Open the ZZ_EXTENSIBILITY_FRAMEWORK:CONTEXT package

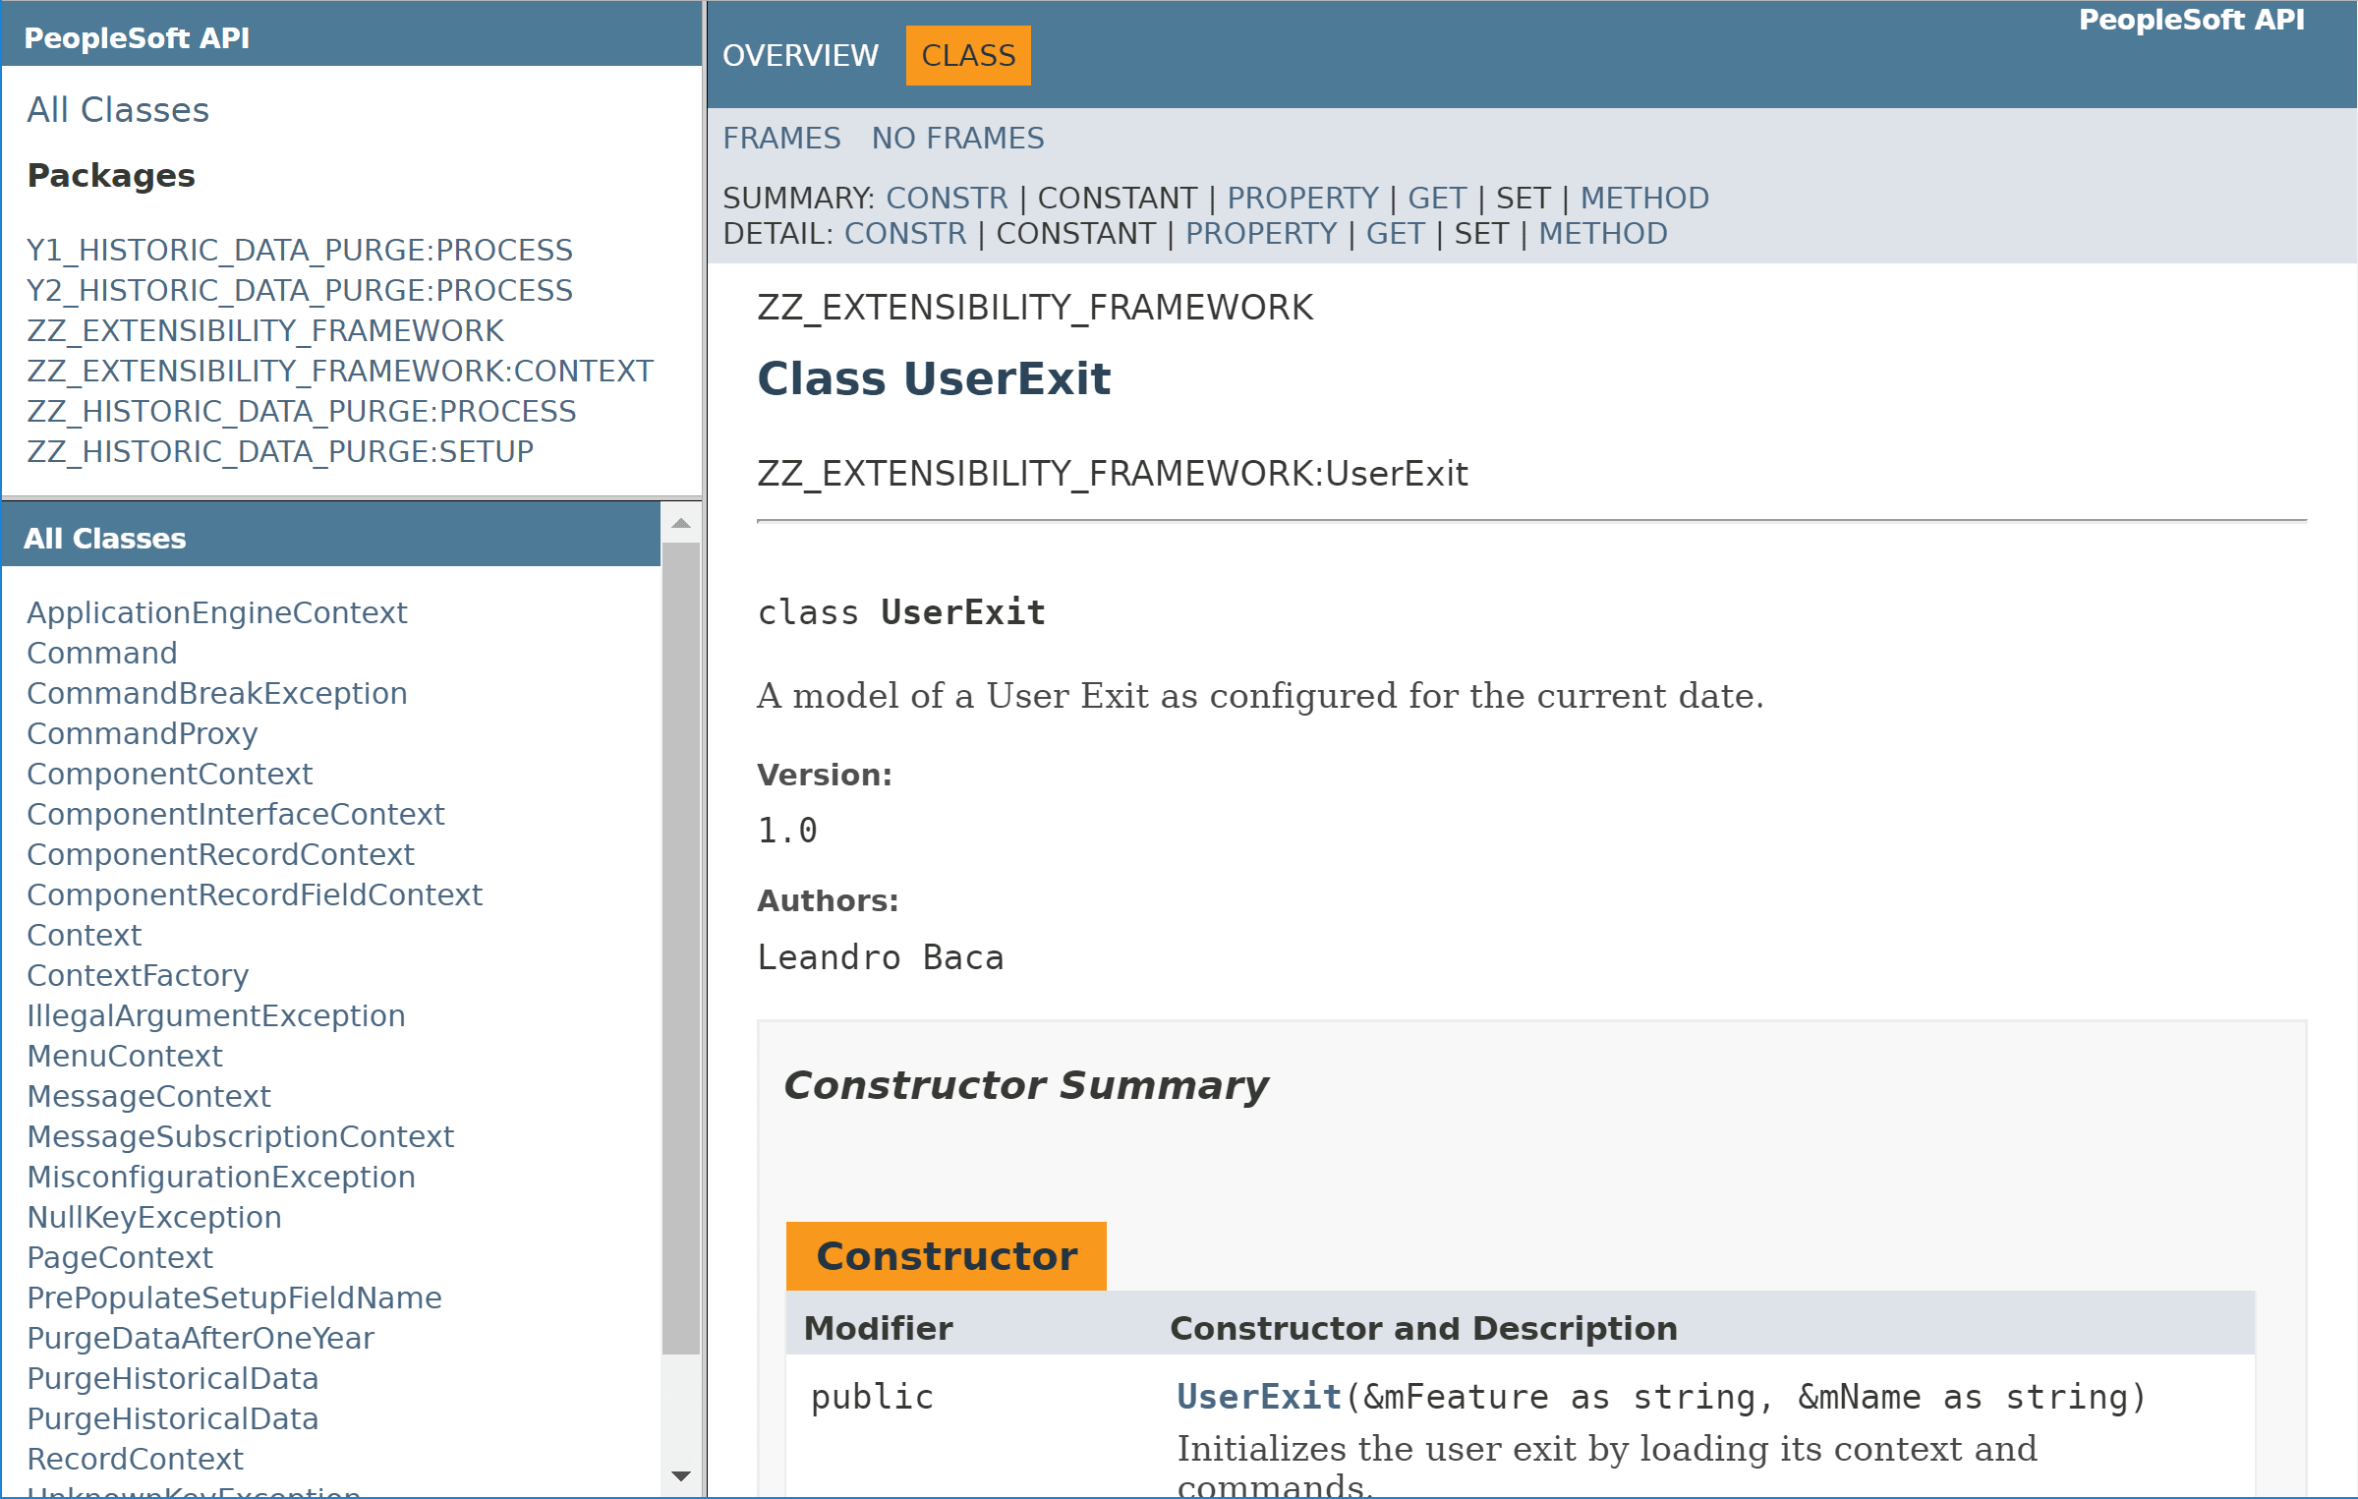coord(340,372)
